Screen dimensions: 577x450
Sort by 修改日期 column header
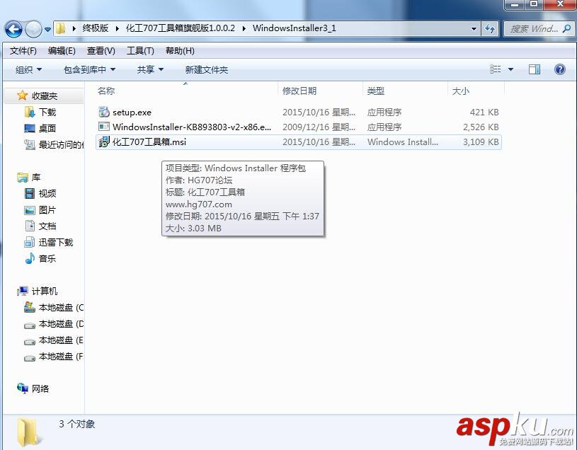click(299, 91)
